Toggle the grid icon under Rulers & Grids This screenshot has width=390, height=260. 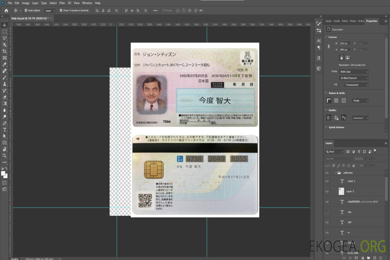[x=336, y=101]
